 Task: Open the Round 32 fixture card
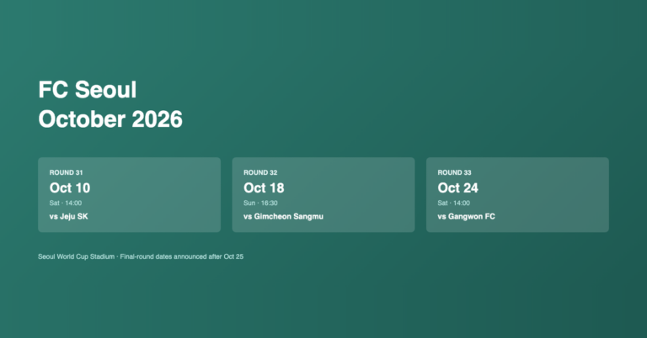[x=323, y=195]
